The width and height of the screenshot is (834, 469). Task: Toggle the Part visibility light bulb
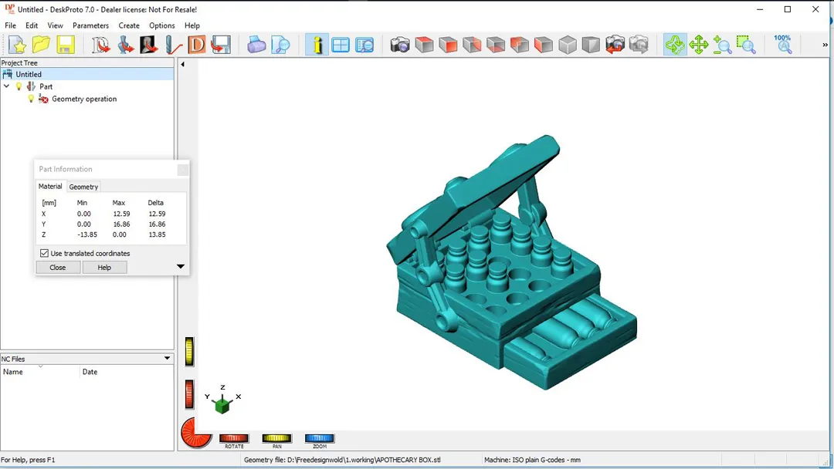[x=19, y=86]
